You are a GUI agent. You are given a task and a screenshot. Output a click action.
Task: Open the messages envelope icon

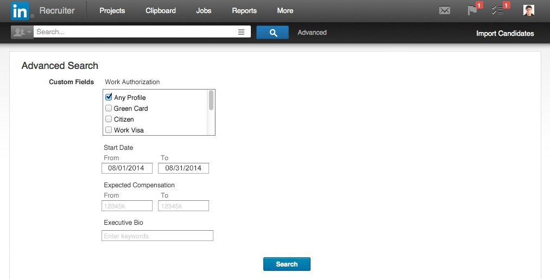point(445,10)
